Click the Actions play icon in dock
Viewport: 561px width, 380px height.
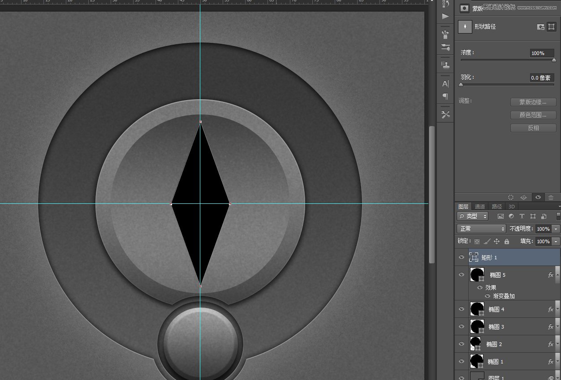[445, 16]
